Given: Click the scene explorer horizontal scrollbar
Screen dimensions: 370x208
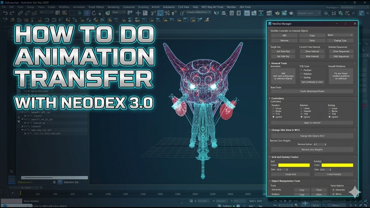Looking at the screenshot, I should pyautogui.click(x=54, y=178).
